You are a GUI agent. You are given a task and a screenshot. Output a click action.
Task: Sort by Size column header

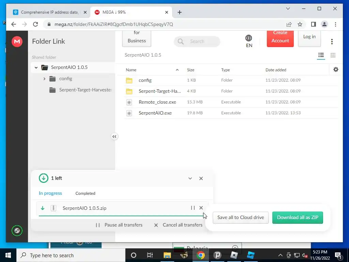pos(191,70)
